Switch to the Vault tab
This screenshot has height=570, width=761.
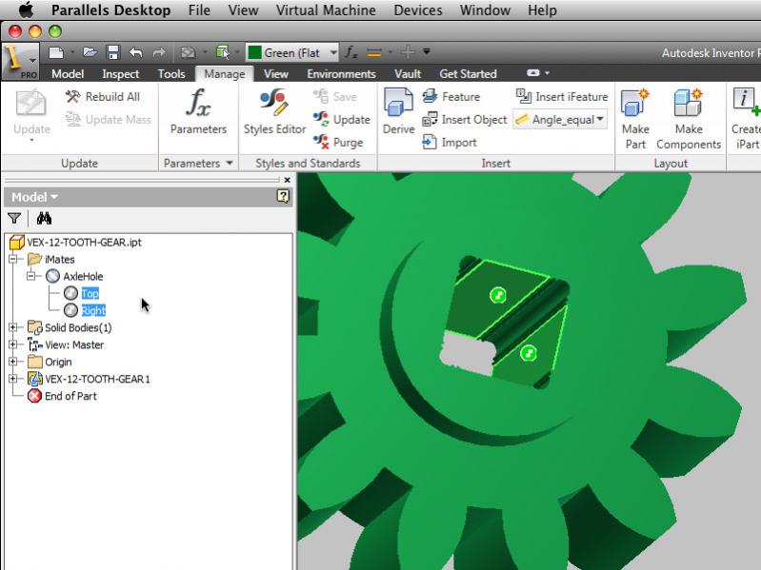click(x=408, y=73)
